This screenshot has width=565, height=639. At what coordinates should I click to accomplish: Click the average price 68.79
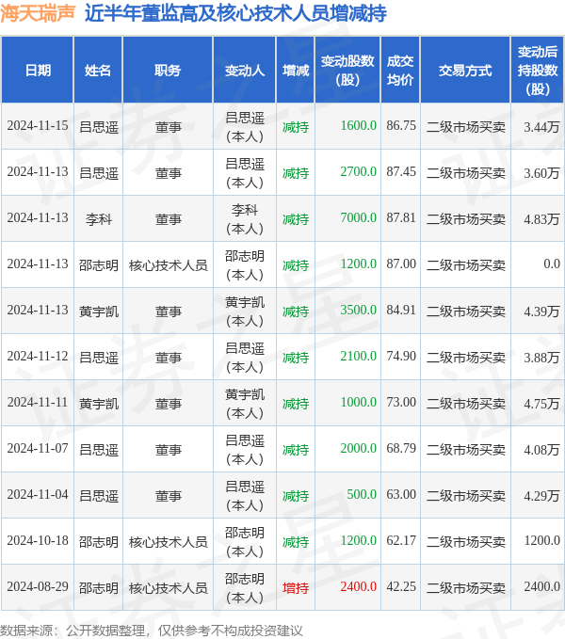401,448
